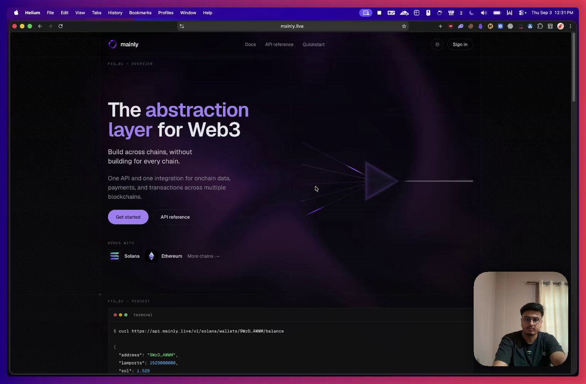The height and width of the screenshot is (384, 586).
Task: Click the volume speaker menu bar icon
Action: click(x=483, y=13)
